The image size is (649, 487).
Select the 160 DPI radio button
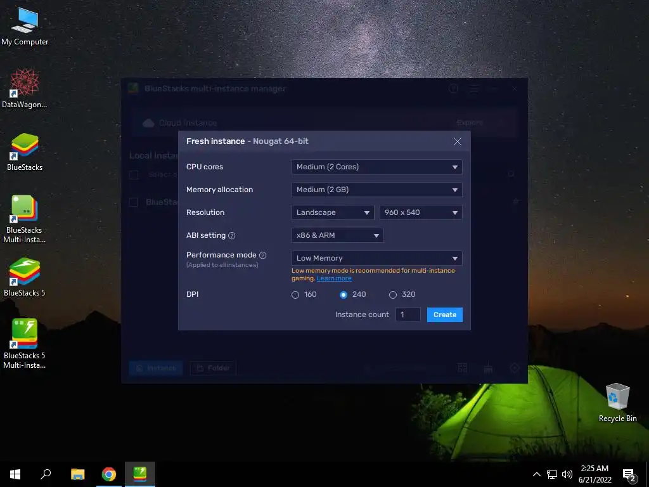click(295, 295)
